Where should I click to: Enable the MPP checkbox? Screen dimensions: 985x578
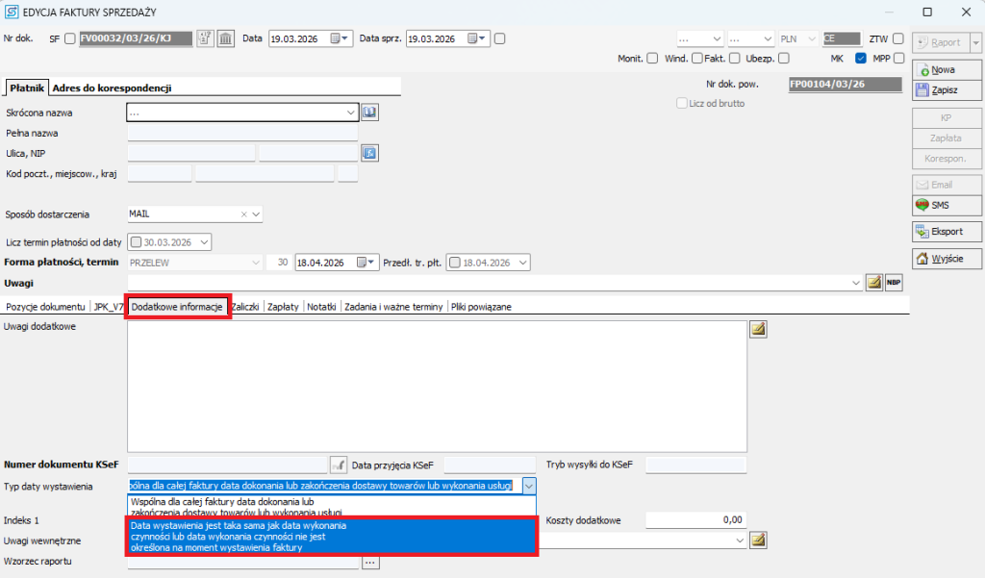coord(898,59)
